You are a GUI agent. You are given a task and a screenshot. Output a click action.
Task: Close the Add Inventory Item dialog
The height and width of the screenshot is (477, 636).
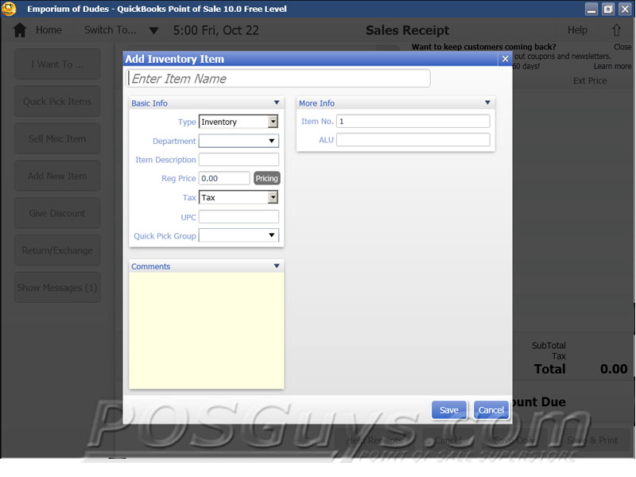tap(504, 59)
